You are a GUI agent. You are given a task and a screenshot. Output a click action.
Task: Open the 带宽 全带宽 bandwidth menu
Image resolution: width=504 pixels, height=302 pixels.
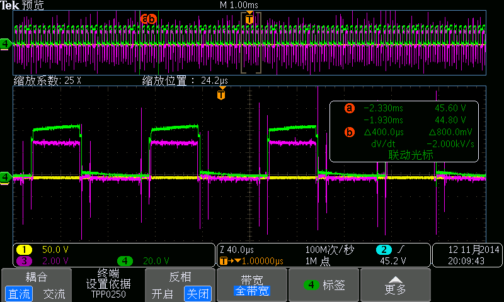(x=252, y=285)
